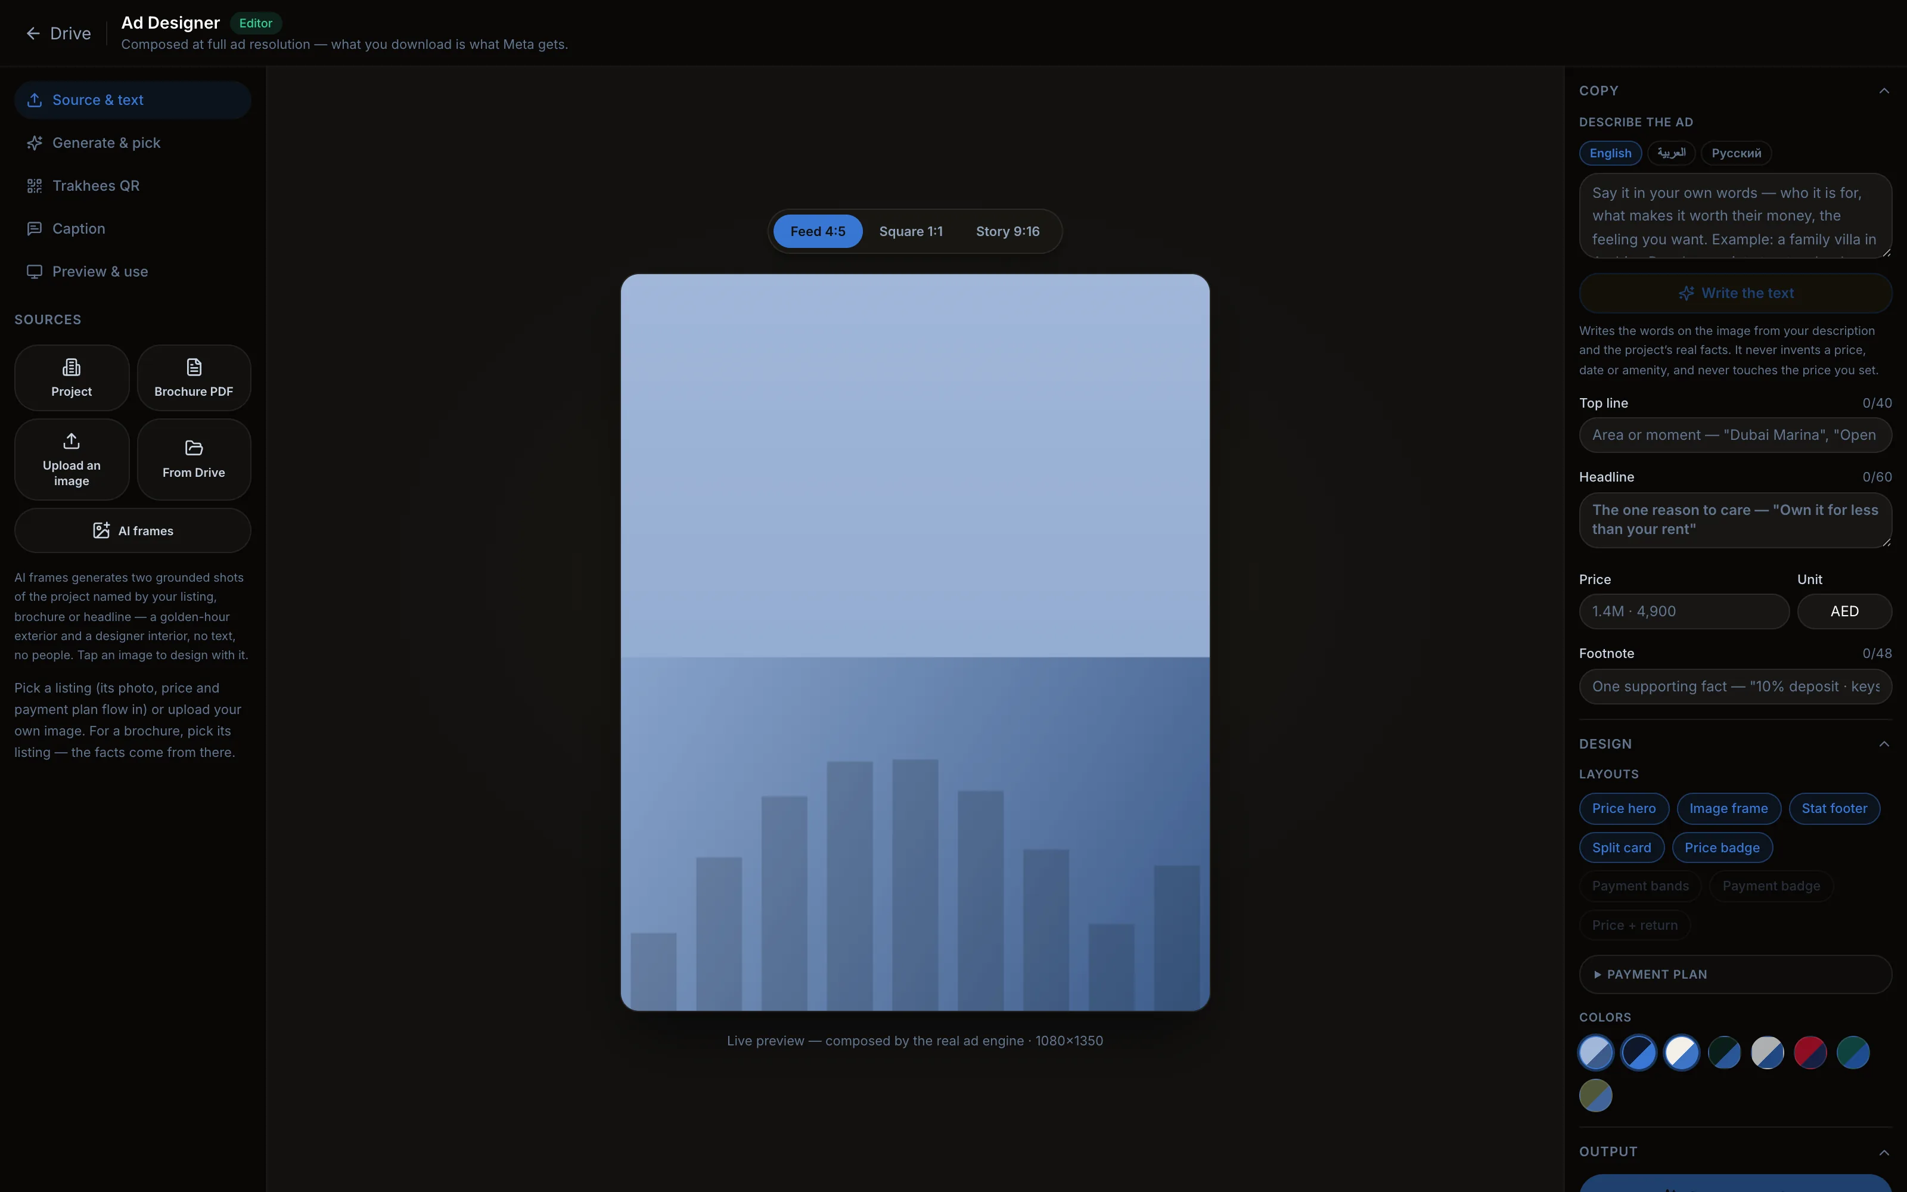Viewport: 1907px width, 1192px height.
Task: Pick the olive green color swatch
Action: point(1596,1095)
